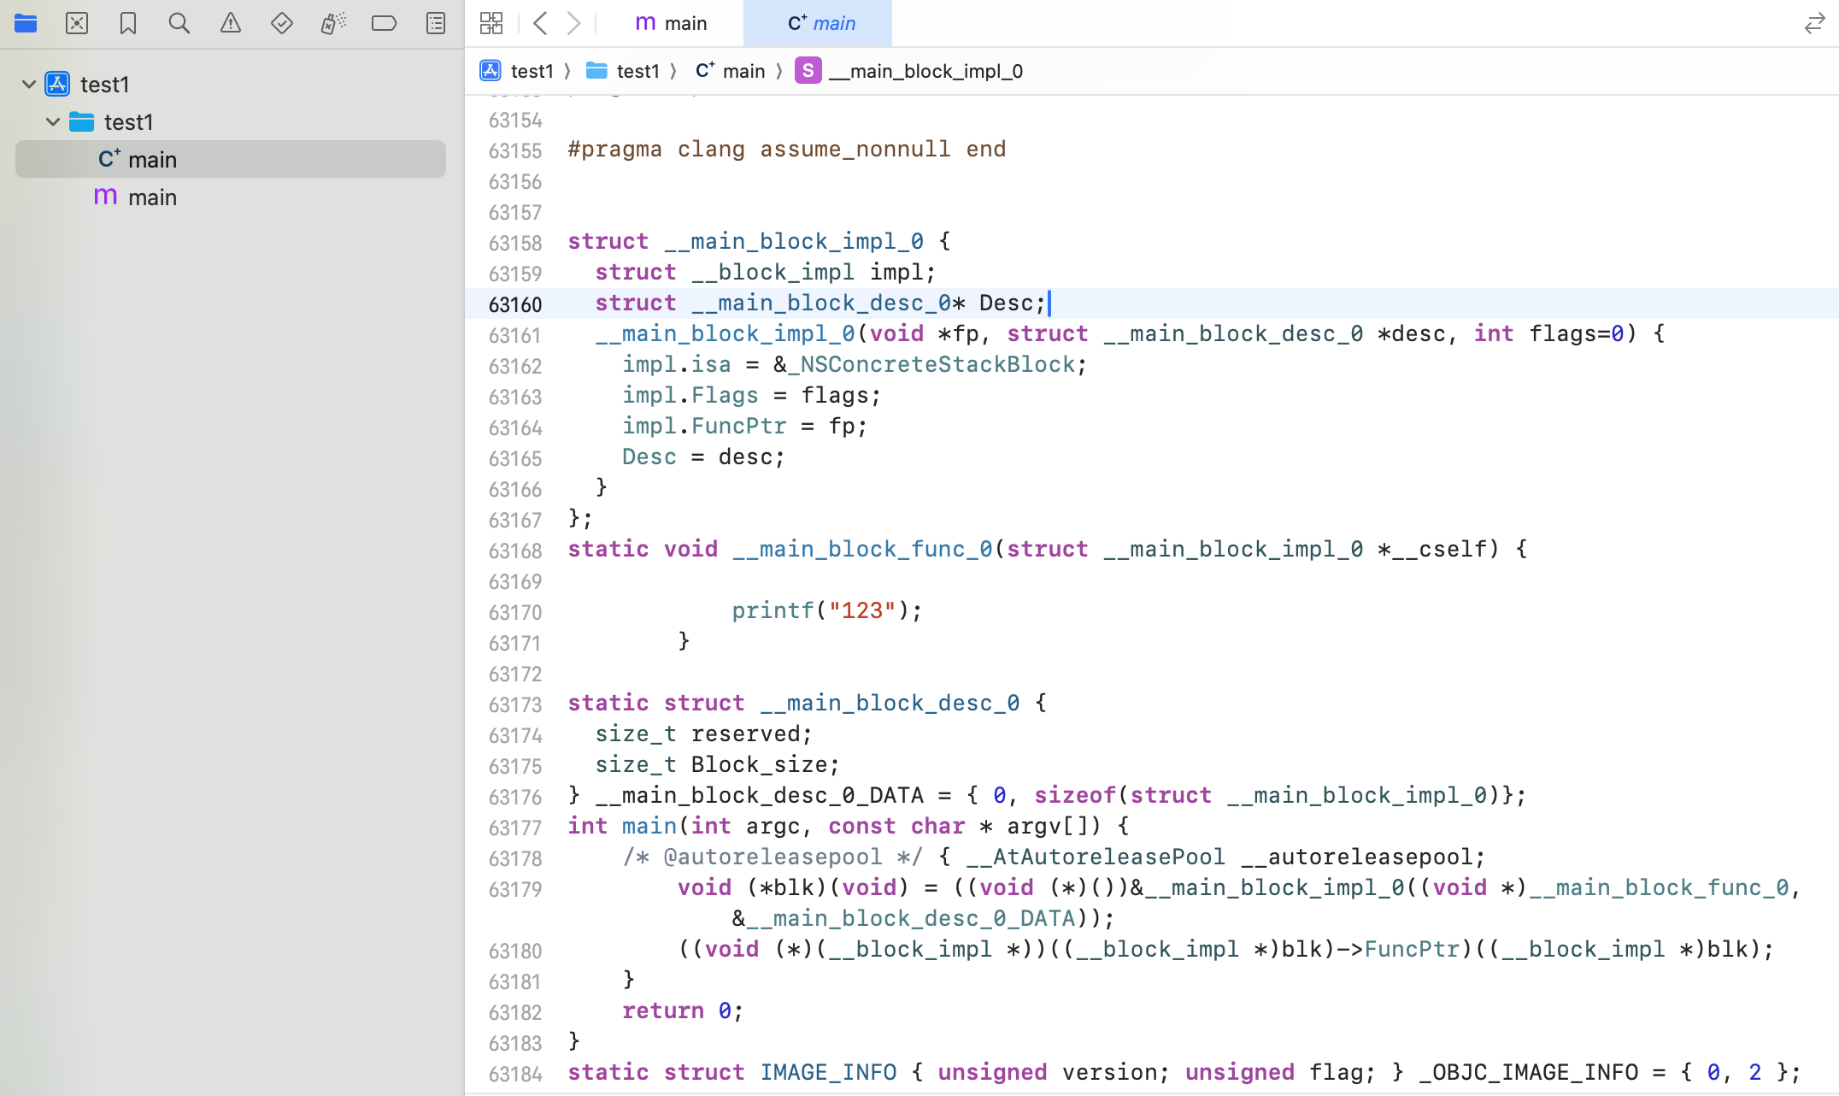Open the Test navigator diamond icon

pyautogui.click(x=282, y=23)
